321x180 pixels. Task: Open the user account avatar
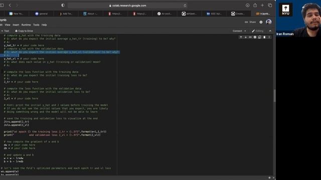point(269,22)
